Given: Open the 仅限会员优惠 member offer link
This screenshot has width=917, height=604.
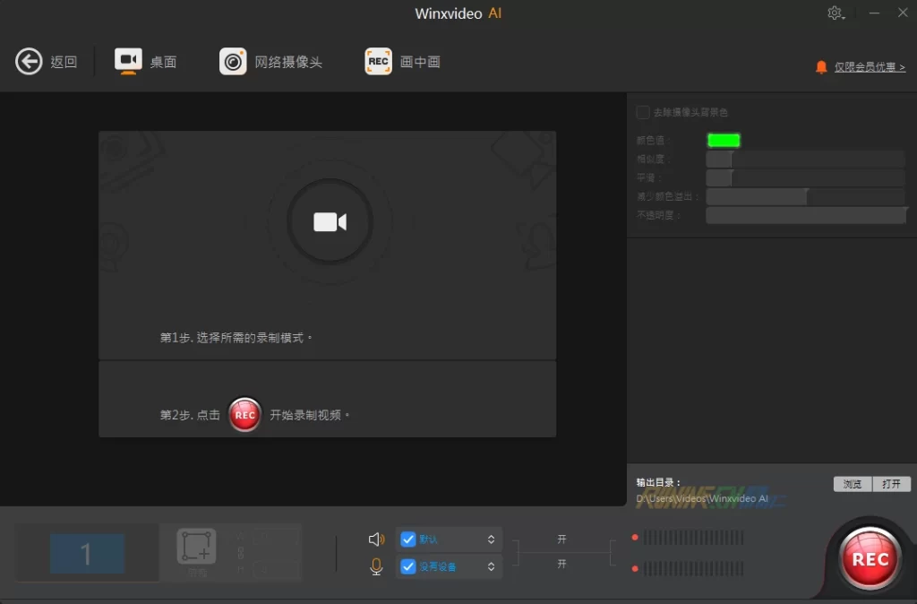Looking at the screenshot, I should [x=869, y=67].
